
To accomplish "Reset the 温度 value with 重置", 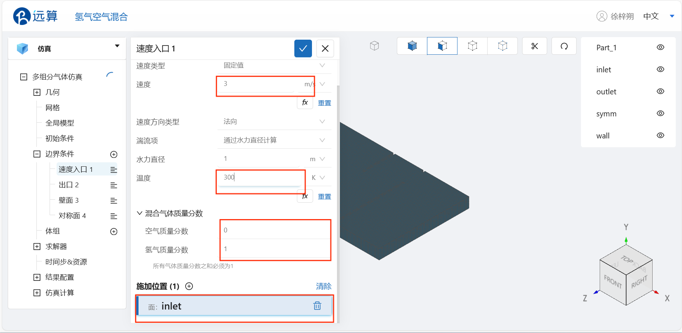I will pyautogui.click(x=324, y=196).
